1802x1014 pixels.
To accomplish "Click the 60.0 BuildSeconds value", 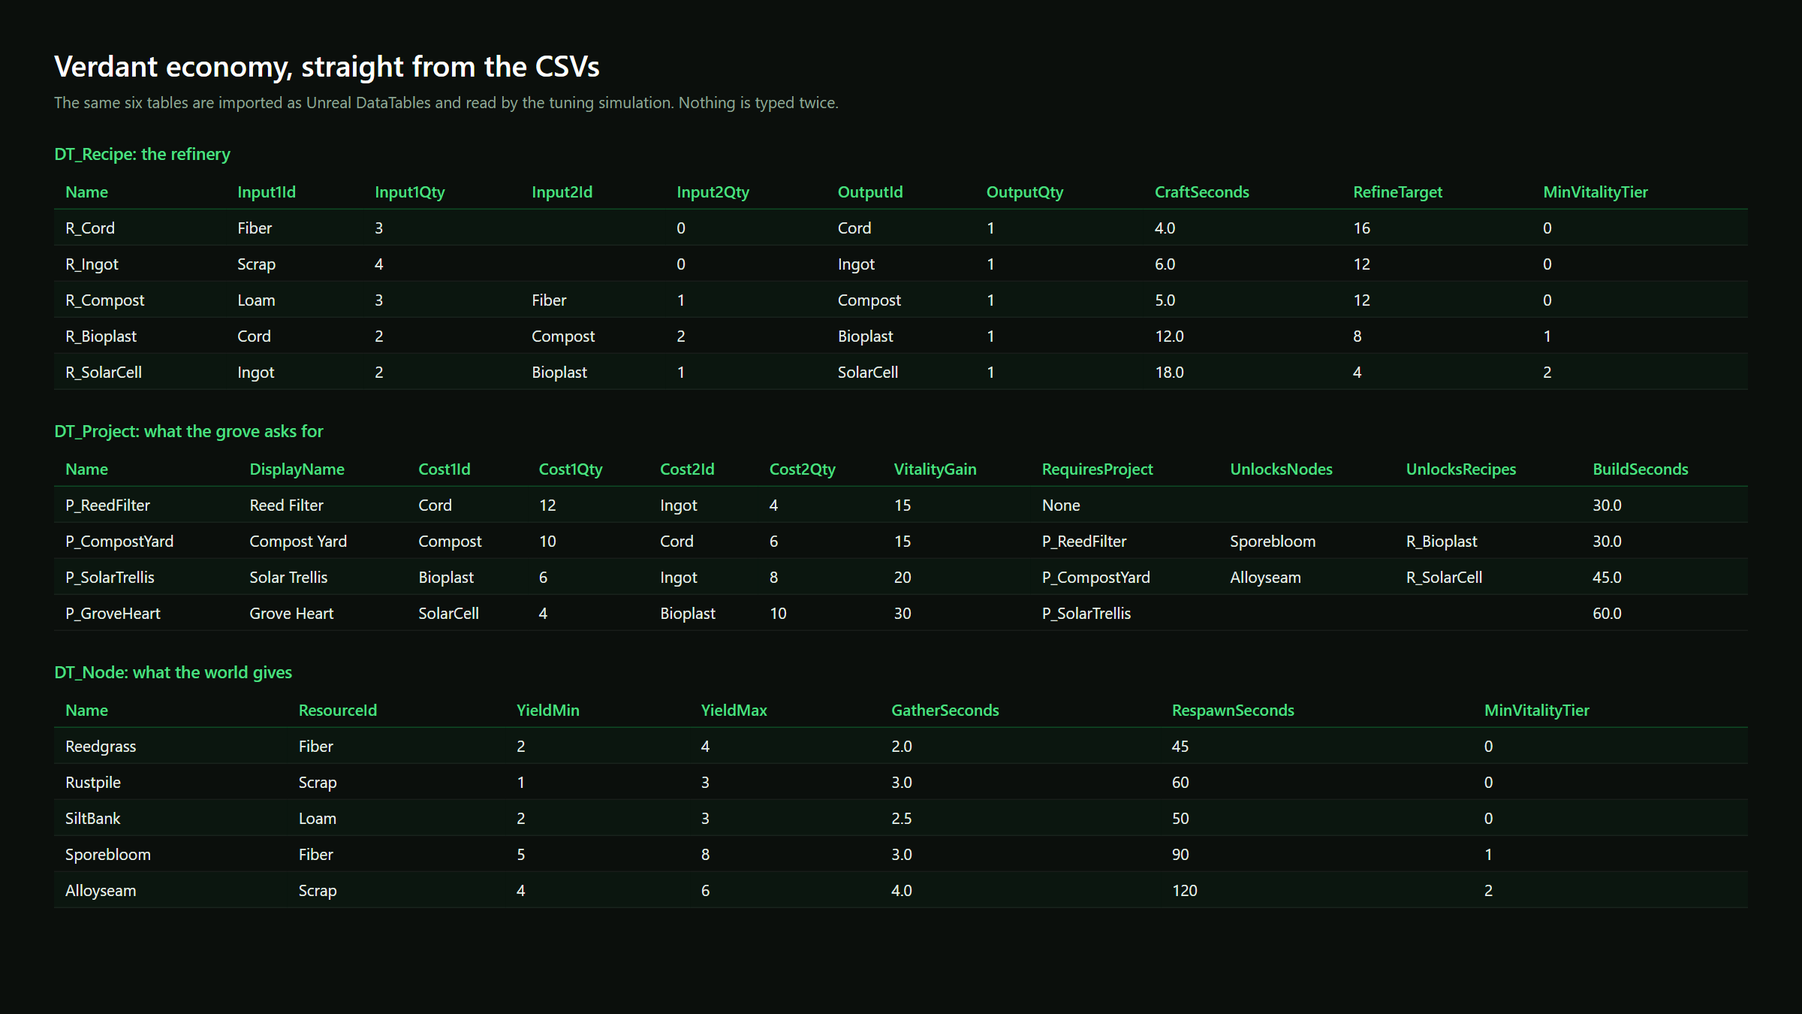I will click(1607, 614).
